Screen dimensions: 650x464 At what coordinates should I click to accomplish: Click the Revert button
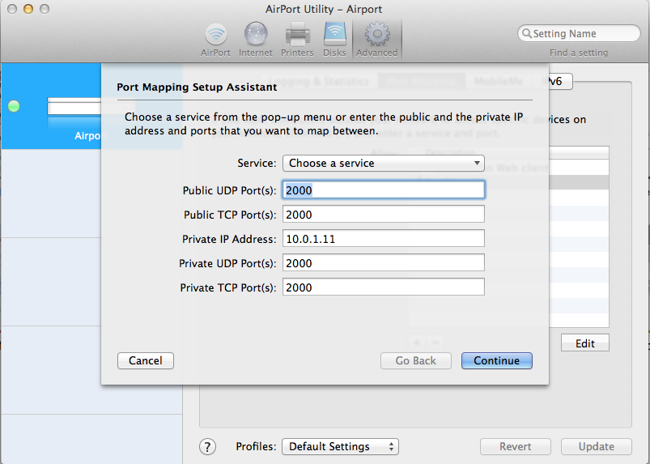(516, 446)
